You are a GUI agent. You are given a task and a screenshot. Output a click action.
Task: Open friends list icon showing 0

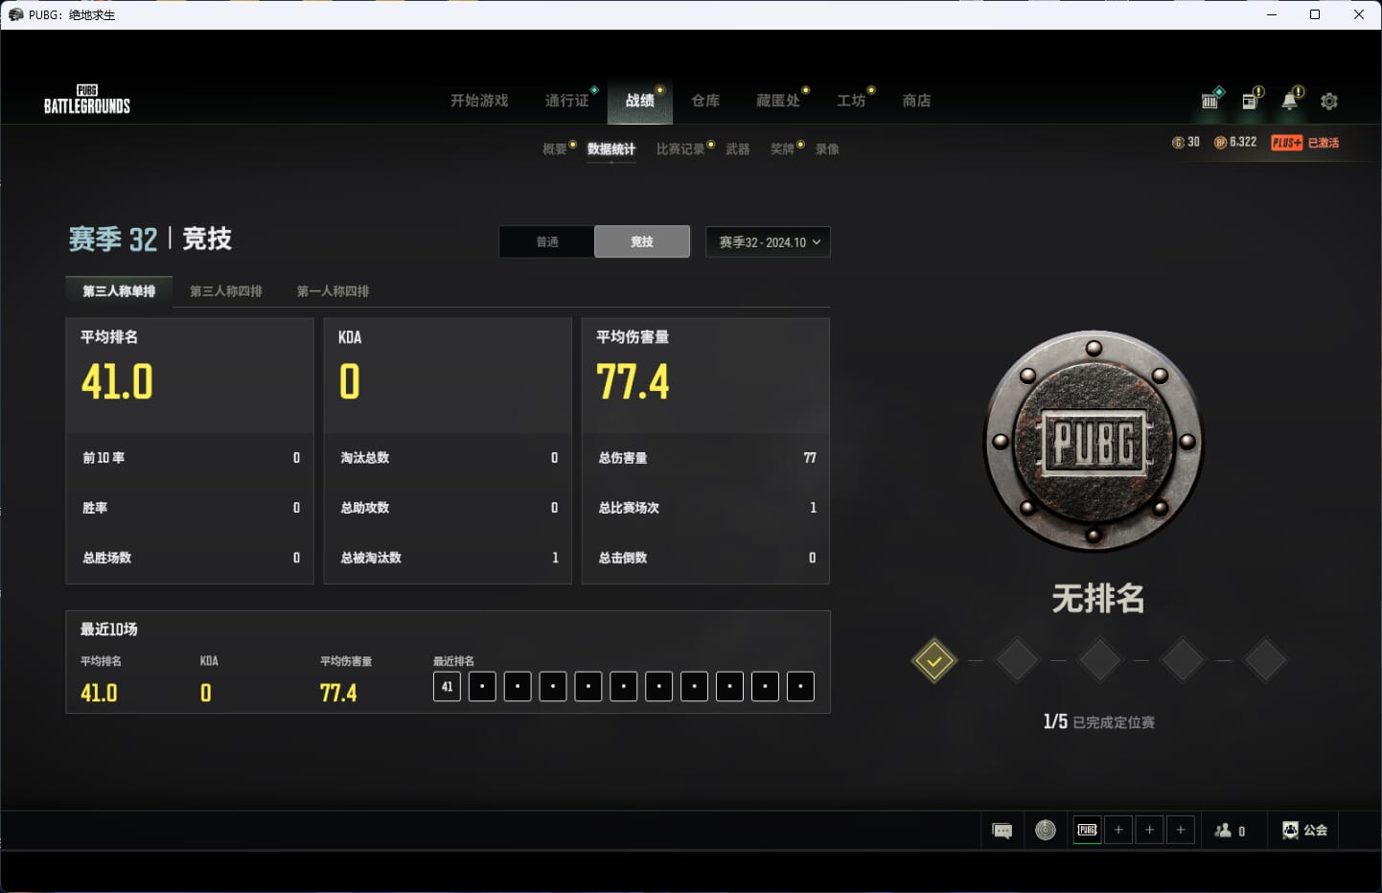(x=1230, y=831)
